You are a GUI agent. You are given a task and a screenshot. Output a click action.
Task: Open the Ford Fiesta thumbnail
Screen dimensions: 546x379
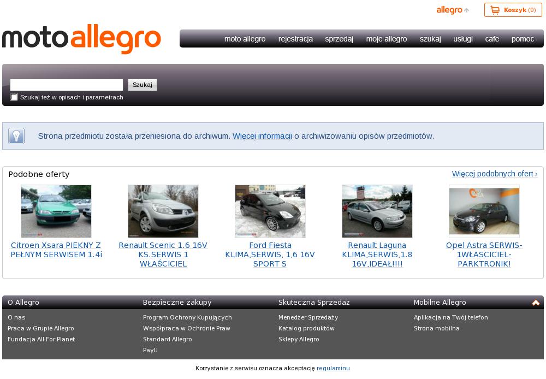click(270, 211)
